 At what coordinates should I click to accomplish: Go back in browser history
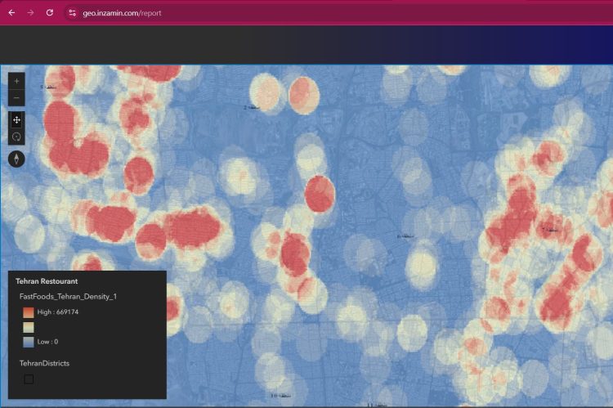pyautogui.click(x=11, y=12)
